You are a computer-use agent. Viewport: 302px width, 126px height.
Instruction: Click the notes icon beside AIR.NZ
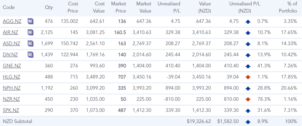pos(31,32)
